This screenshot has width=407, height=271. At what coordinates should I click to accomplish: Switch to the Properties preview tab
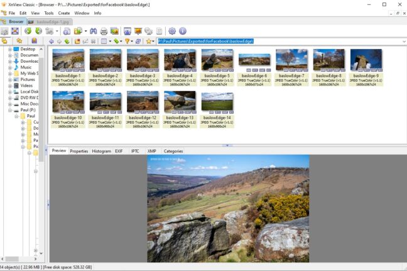click(79, 151)
